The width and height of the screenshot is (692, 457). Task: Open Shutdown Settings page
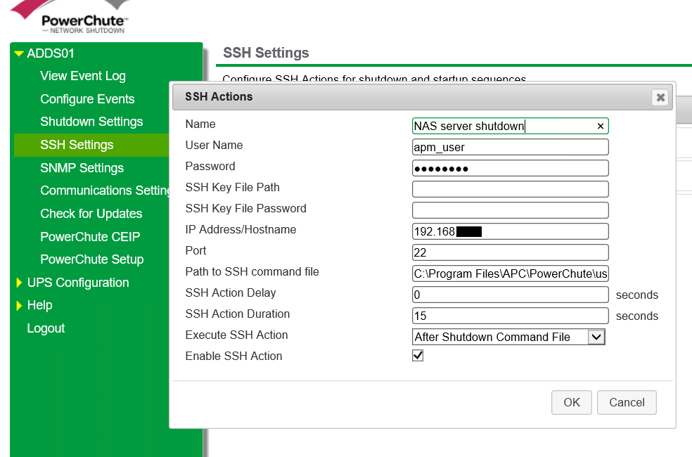[91, 122]
